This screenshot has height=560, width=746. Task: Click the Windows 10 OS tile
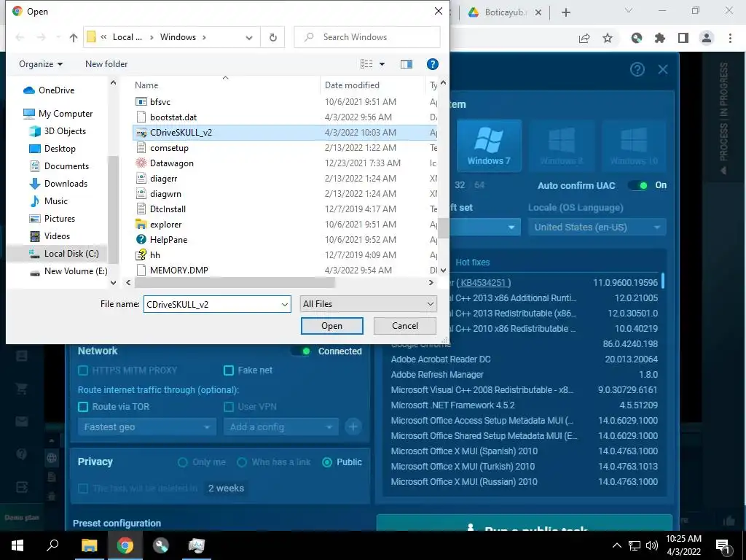634,145
